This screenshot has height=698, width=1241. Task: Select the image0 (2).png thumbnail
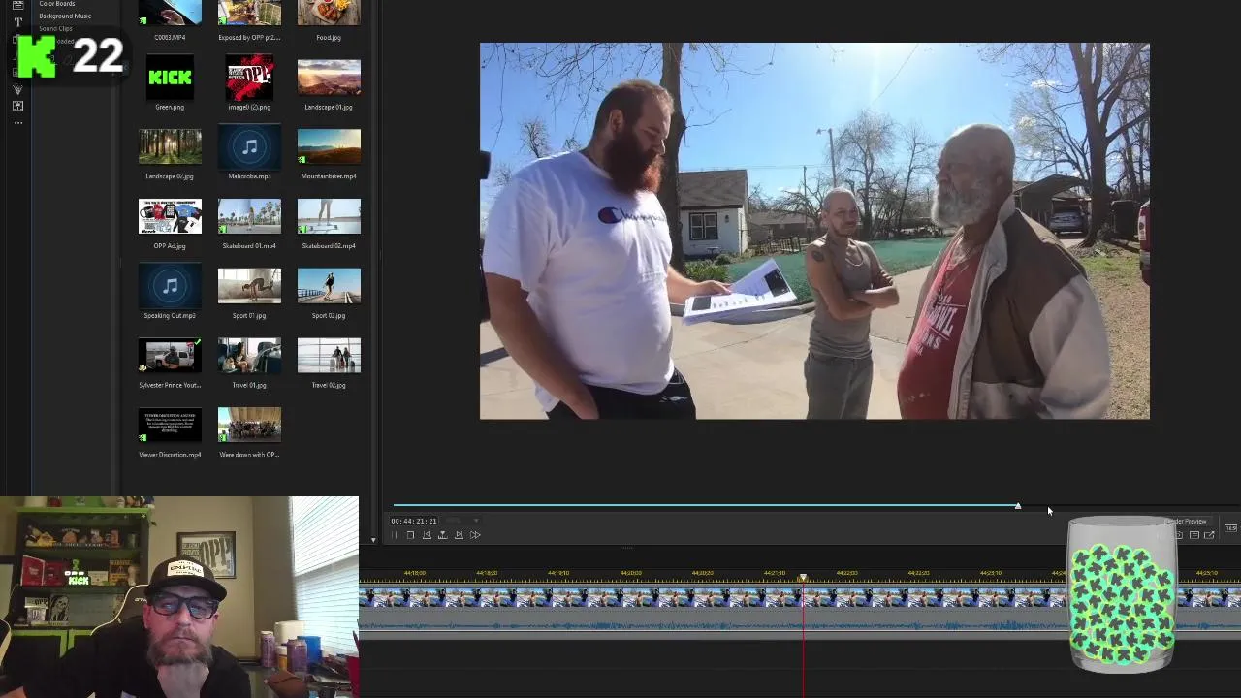[x=249, y=77]
